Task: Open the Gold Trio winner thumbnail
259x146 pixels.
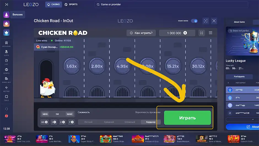Action: [x=10, y=139]
